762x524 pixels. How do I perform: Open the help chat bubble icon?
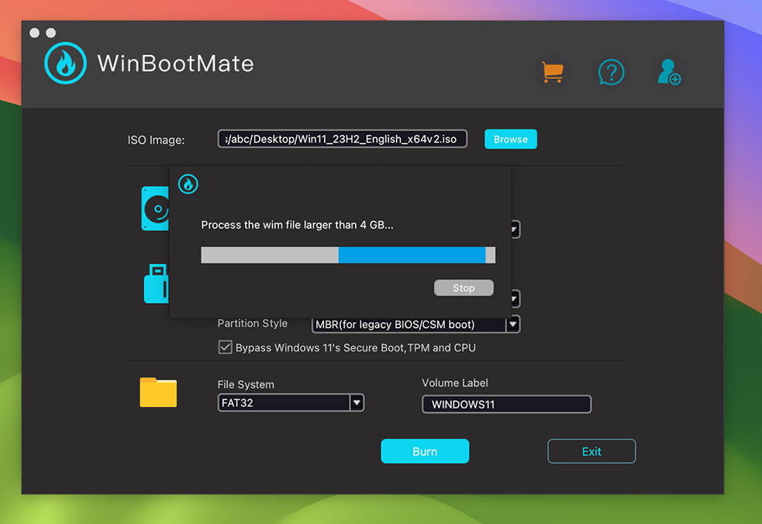point(611,71)
